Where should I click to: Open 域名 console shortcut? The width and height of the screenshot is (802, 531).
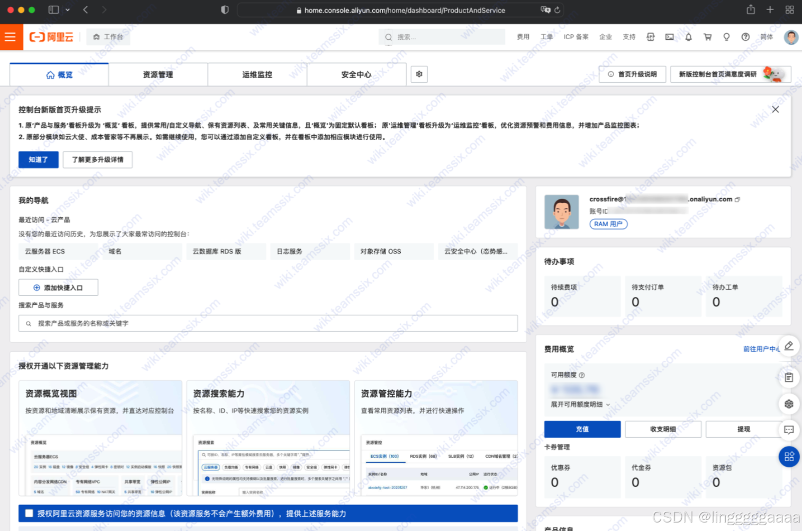click(142, 251)
